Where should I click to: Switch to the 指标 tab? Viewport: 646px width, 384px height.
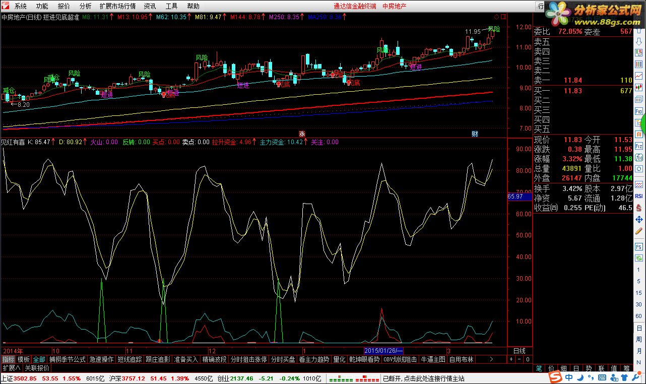click(8, 359)
